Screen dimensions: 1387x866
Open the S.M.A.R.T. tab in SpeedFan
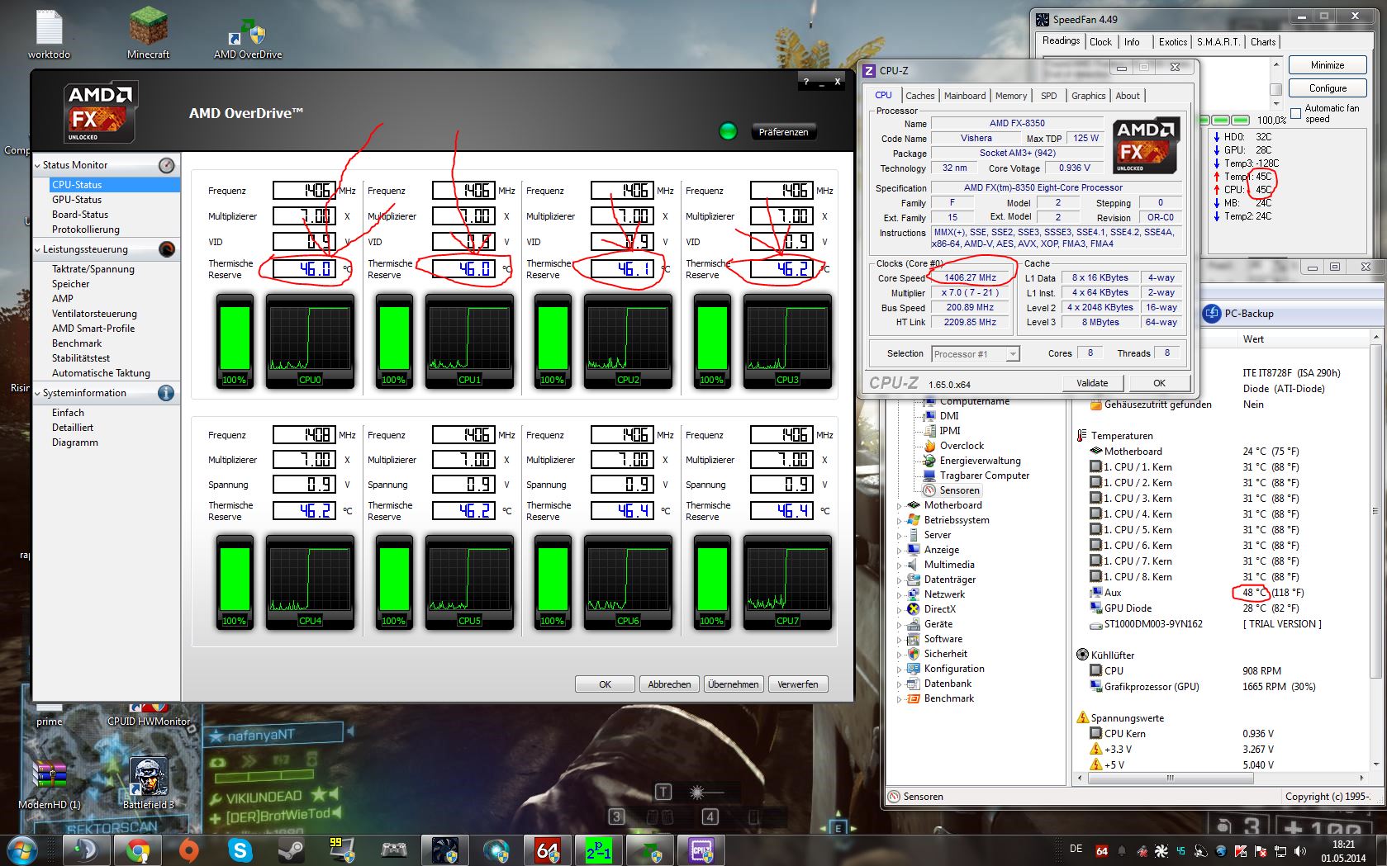pyautogui.click(x=1218, y=42)
